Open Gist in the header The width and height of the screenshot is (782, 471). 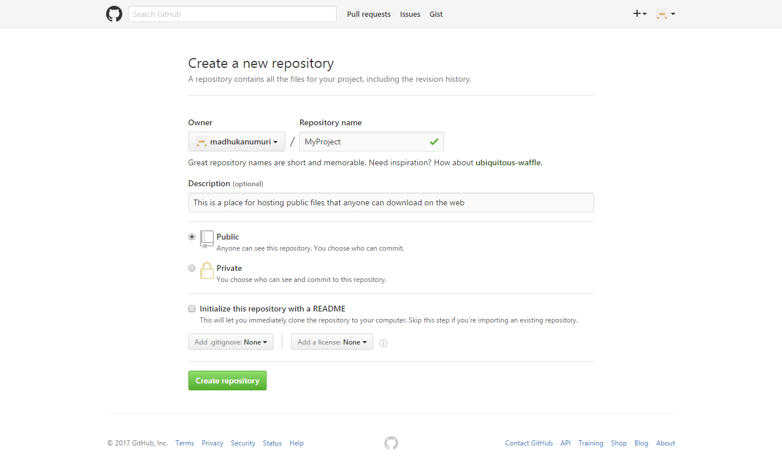click(436, 14)
